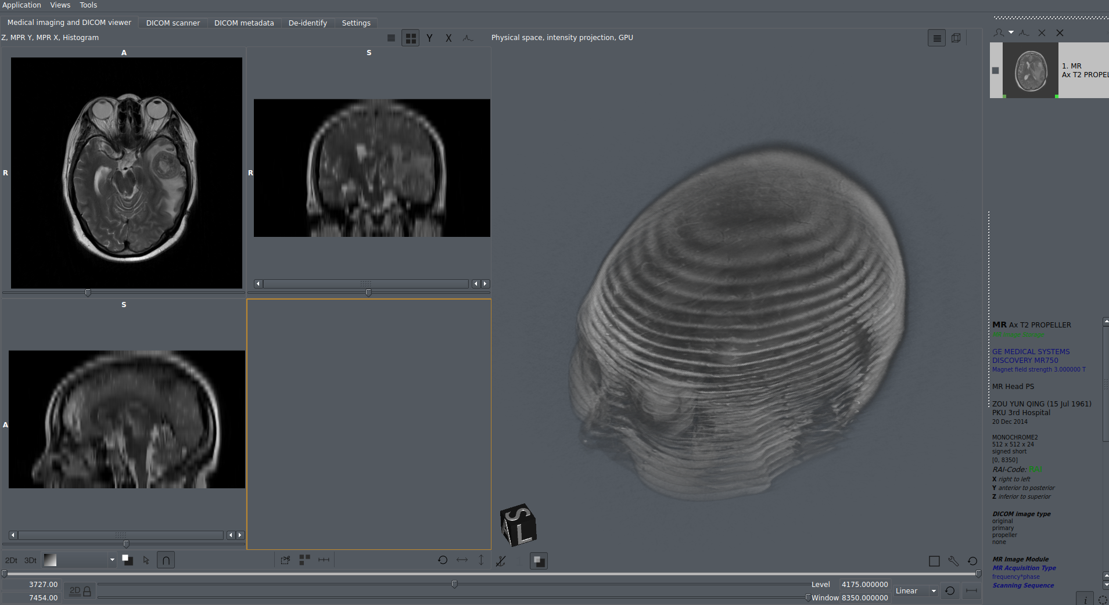
Task: Show the MPR X view
Action: (x=448, y=38)
